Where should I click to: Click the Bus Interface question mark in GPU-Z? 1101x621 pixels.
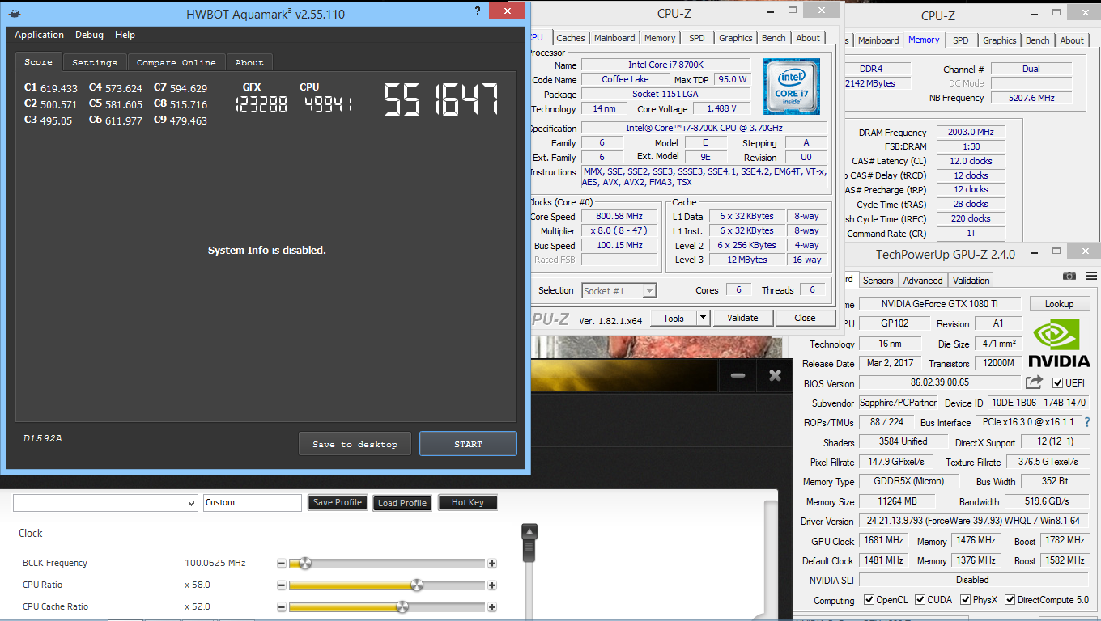point(1087,422)
